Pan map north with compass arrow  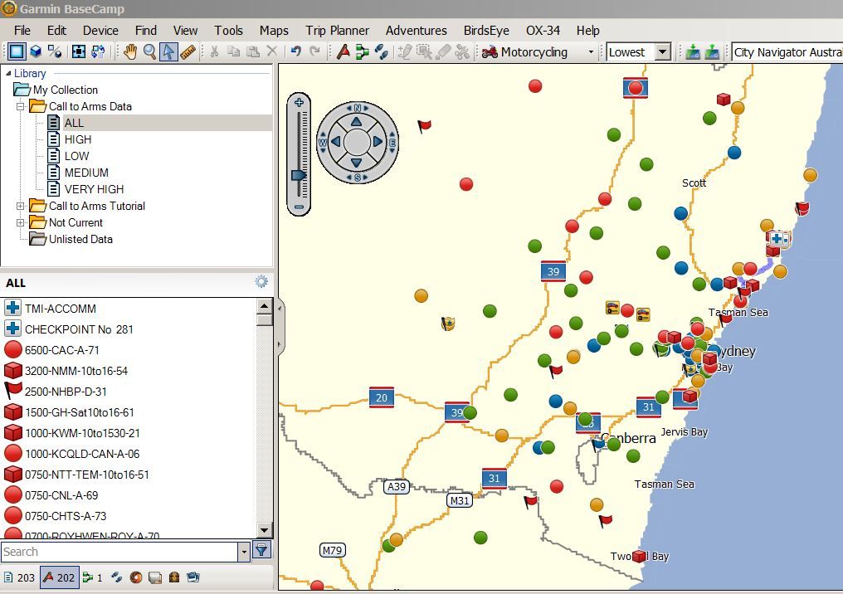coord(357,121)
